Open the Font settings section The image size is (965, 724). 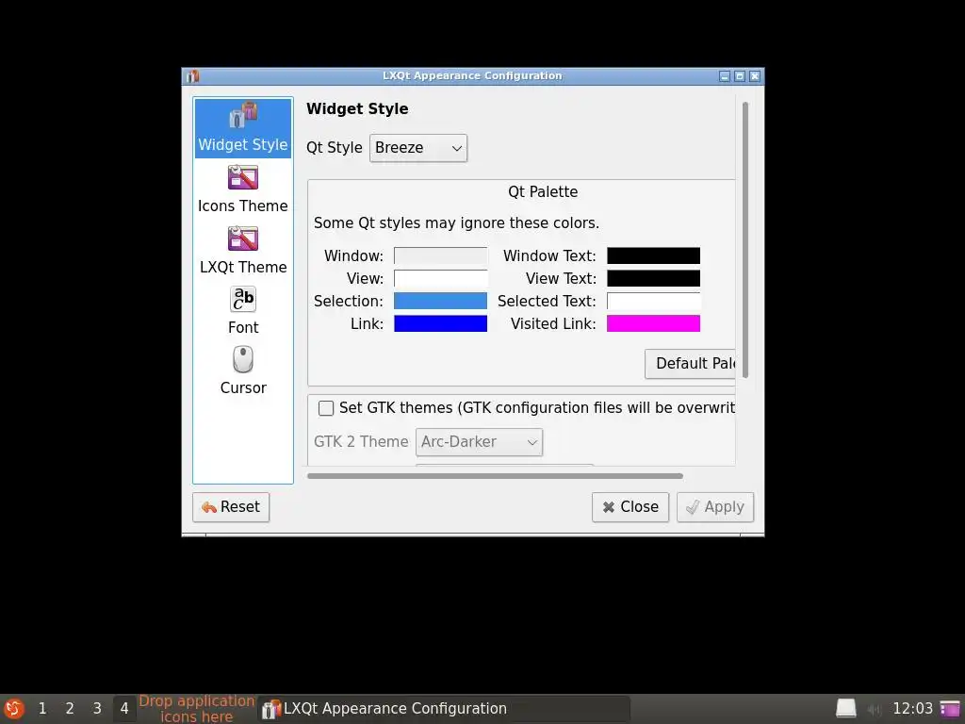click(242, 311)
